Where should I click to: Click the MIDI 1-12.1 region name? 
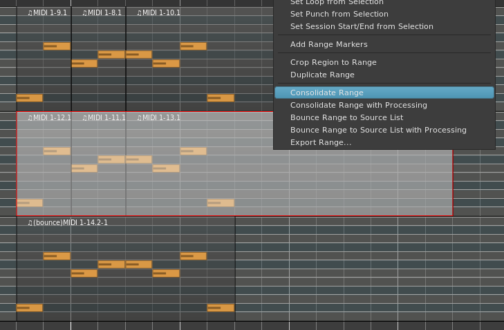49,118
